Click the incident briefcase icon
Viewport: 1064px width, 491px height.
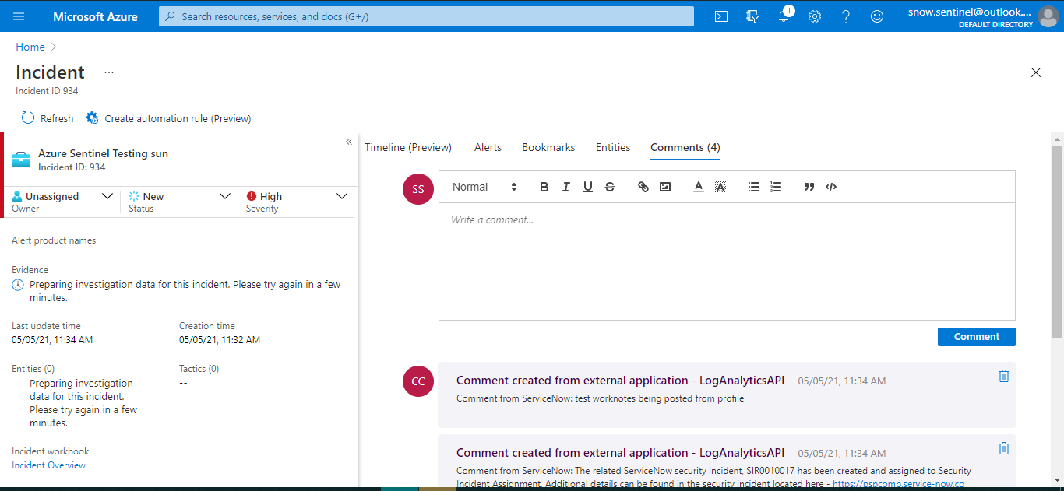point(21,160)
